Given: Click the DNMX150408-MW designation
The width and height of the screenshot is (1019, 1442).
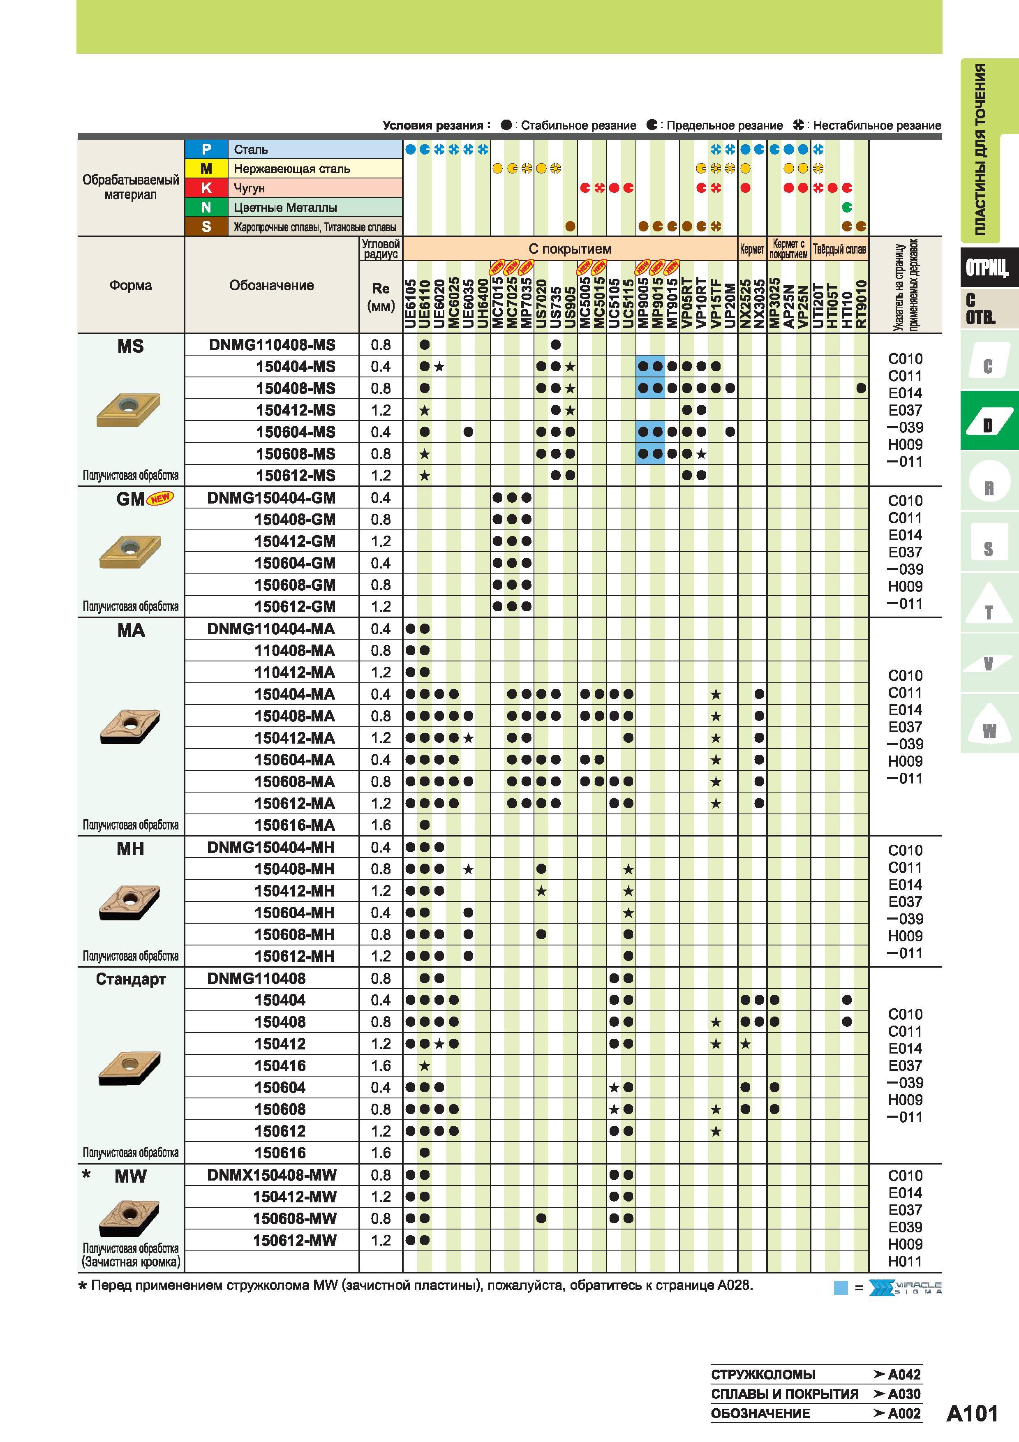Looking at the screenshot, I should pos(272,1175).
